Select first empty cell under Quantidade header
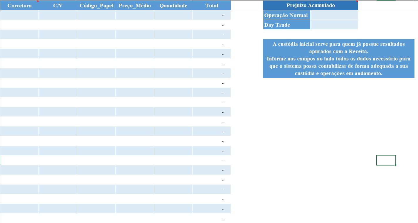Viewport: 418px width, 223px height. (173, 15)
